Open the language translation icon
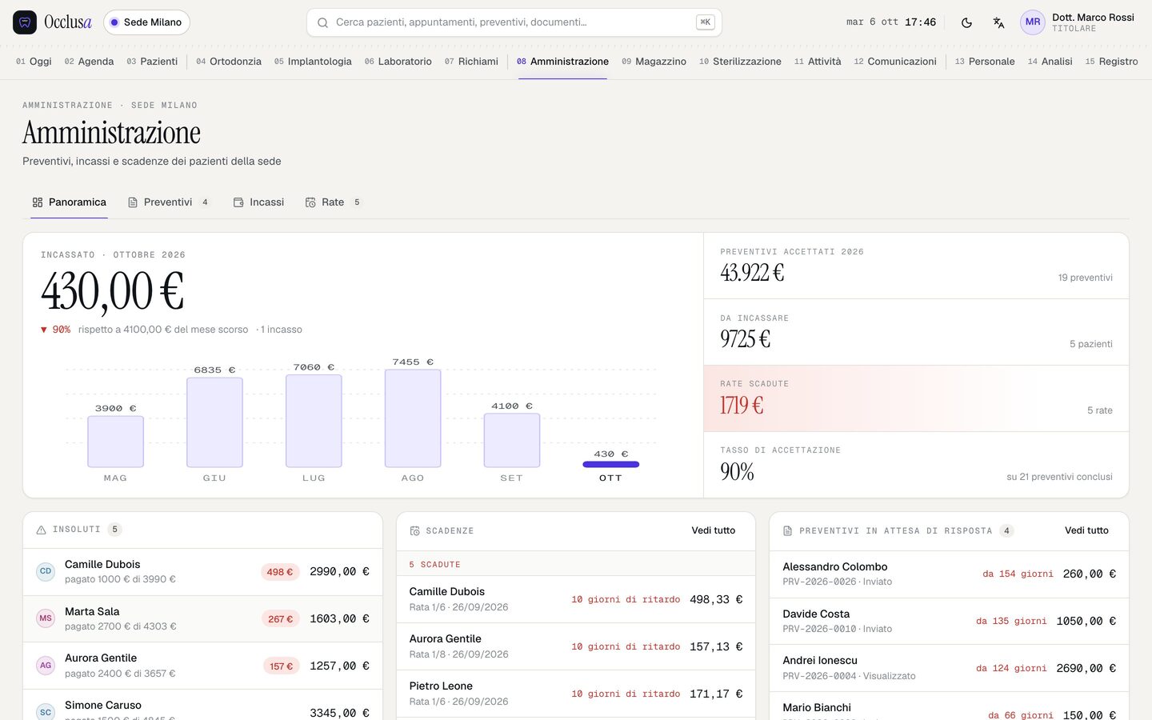This screenshot has width=1152, height=720. coord(998,22)
